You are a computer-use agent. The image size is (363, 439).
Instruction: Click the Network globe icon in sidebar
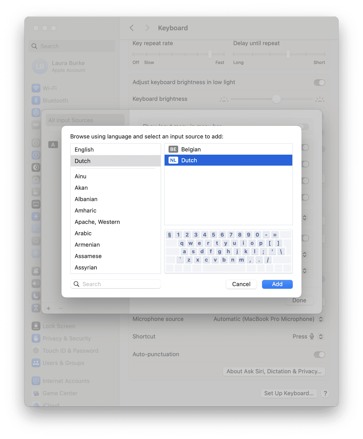pos(36,113)
